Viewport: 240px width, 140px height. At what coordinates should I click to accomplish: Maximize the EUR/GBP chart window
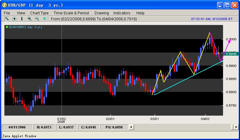(x=228, y=5)
